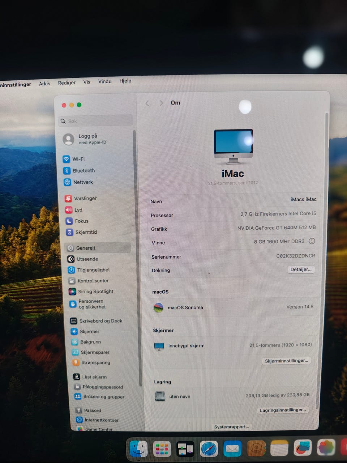The height and width of the screenshot is (463, 347).
Task: Launch Safari from the Dock
Action: click(x=209, y=449)
